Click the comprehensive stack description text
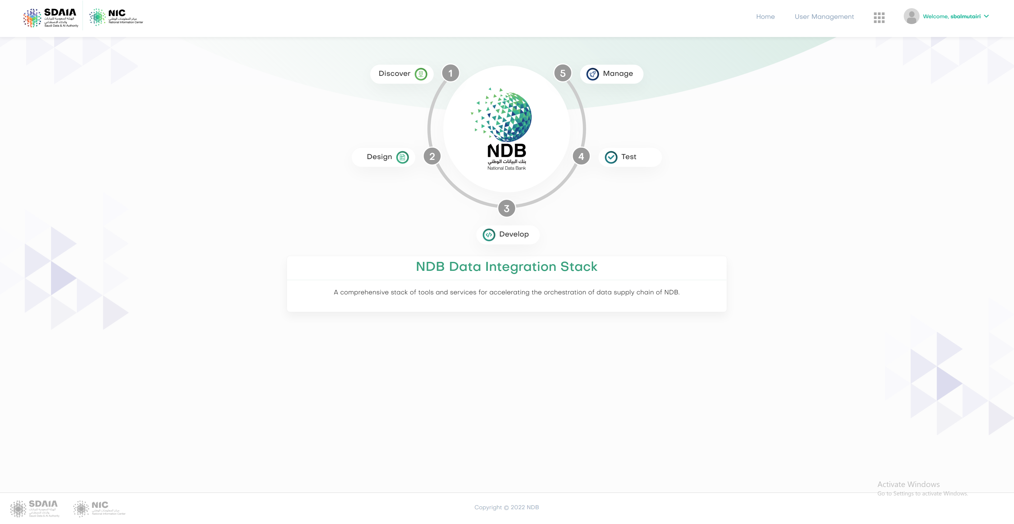The width and height of the screenshot is (1014, 524). (507, 292)
